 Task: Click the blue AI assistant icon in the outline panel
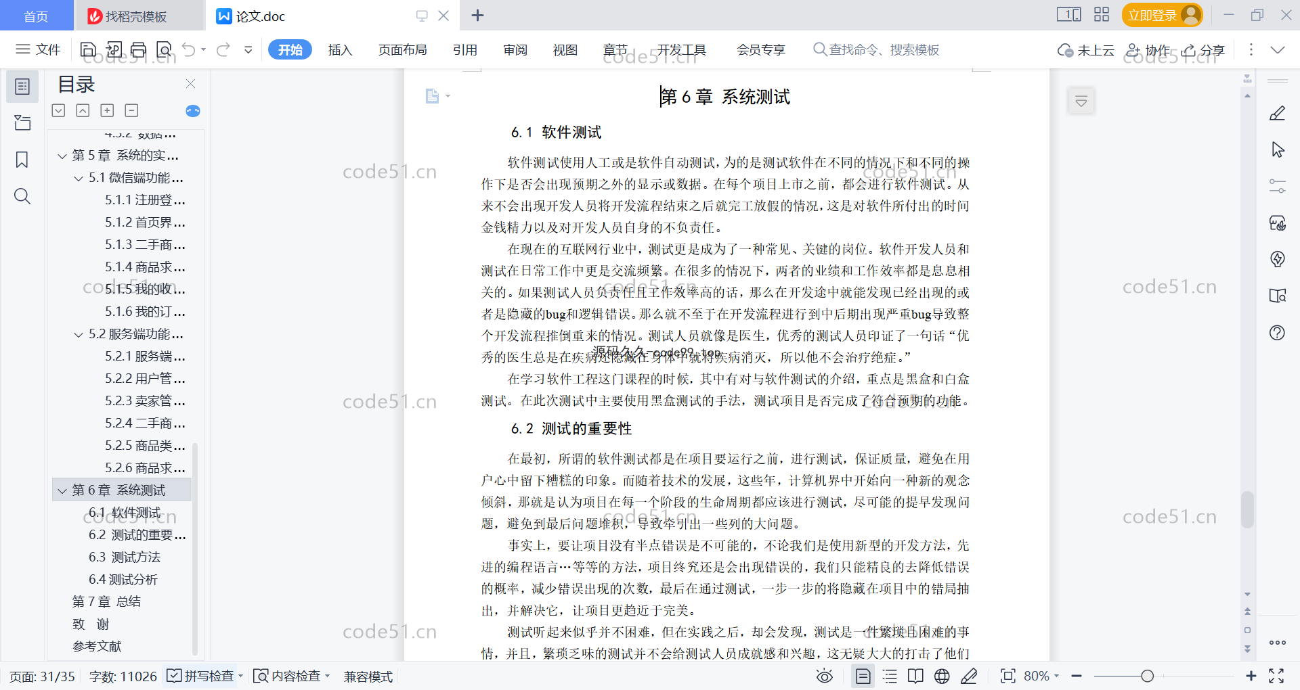192,110
